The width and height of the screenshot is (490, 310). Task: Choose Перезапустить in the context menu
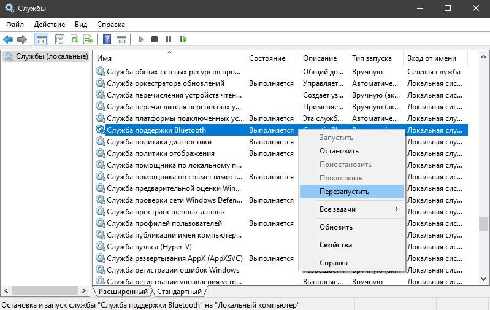[x=351, y=192]
